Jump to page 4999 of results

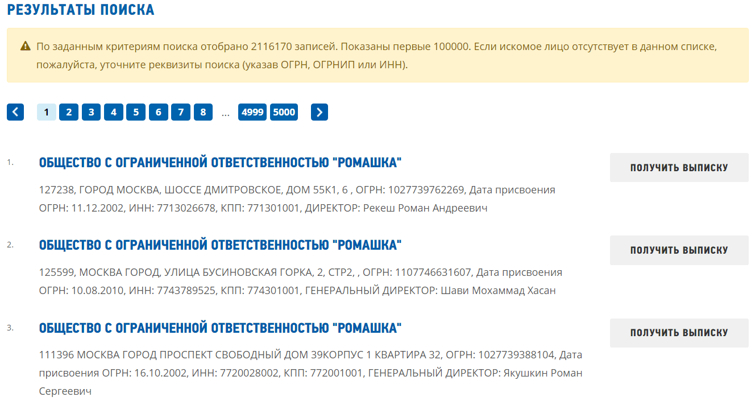click(x=252, y=112)
